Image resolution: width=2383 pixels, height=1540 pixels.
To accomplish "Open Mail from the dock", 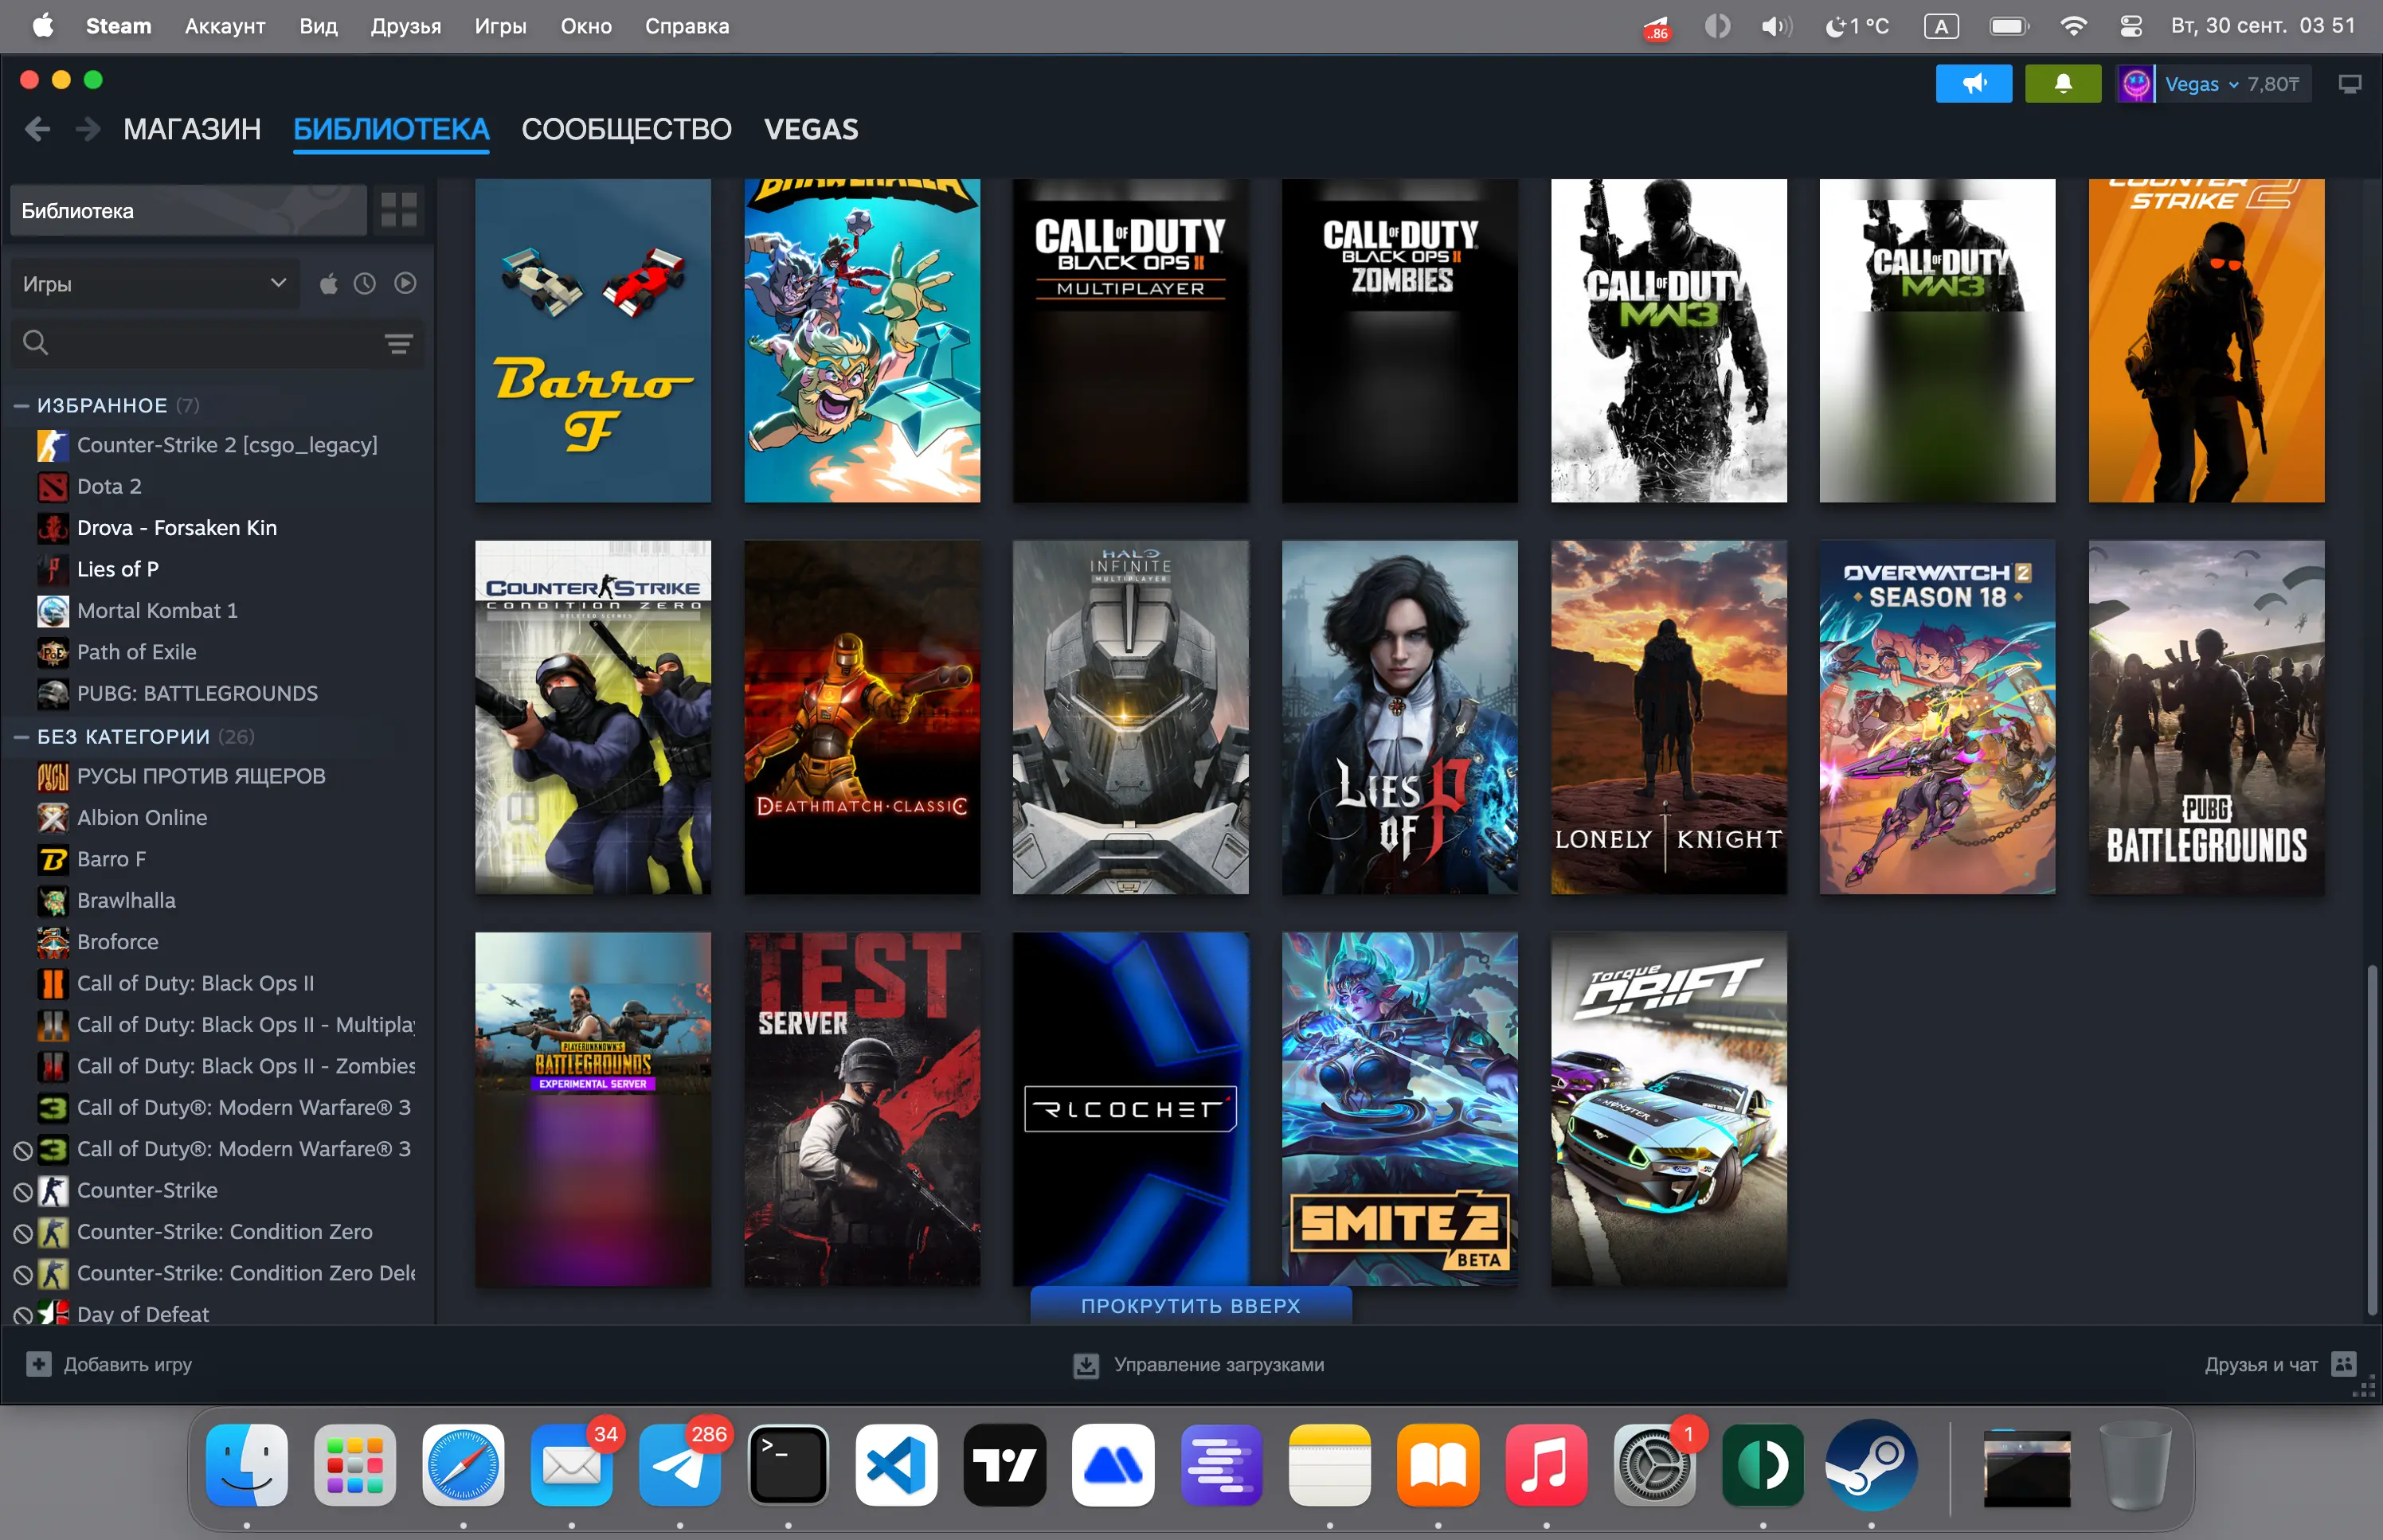I will (x=572, y=1465).
